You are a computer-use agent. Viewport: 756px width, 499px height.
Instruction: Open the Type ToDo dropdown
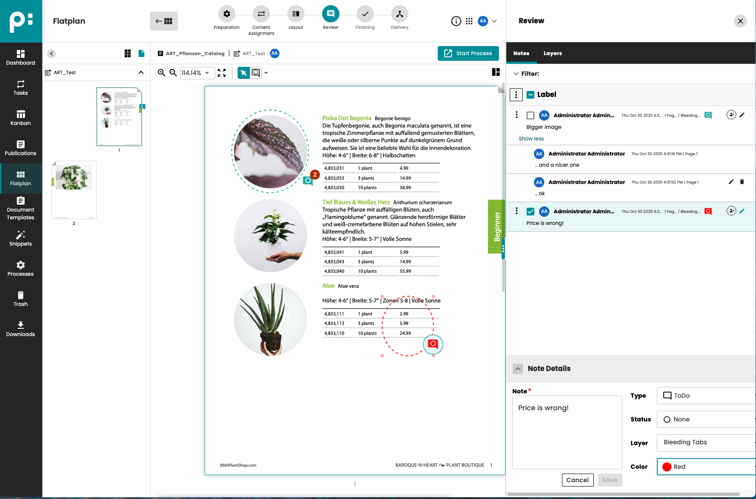click(x=706, y=396)
